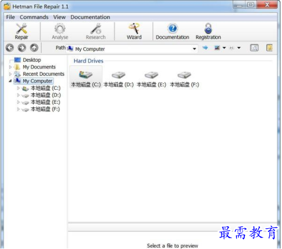Select 本地磁盘 (F:) in the tree

click(x=45, y=109)
